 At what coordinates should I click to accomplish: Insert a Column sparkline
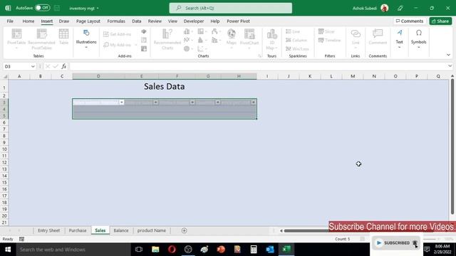tap(296, 40)
